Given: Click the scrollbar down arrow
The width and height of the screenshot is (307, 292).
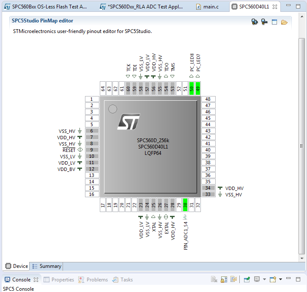Looking at the screenshot, I should 302,258.
